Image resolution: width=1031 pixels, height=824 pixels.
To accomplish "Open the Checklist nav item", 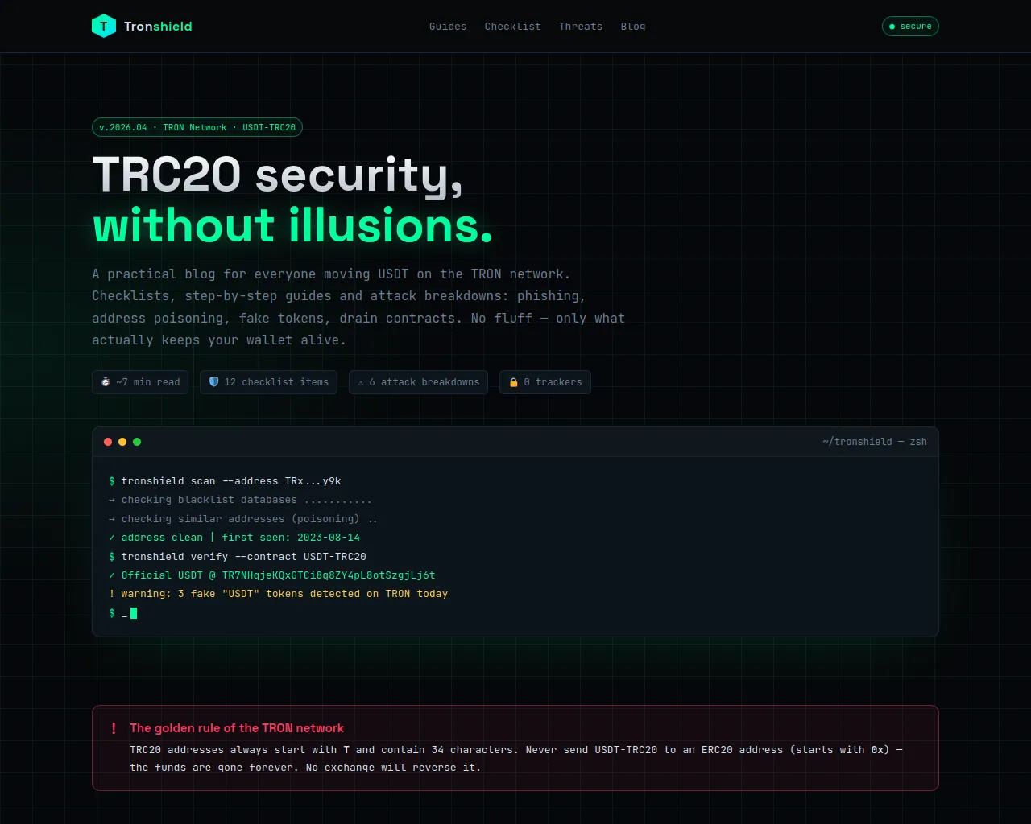I will [x=512, y=27].
